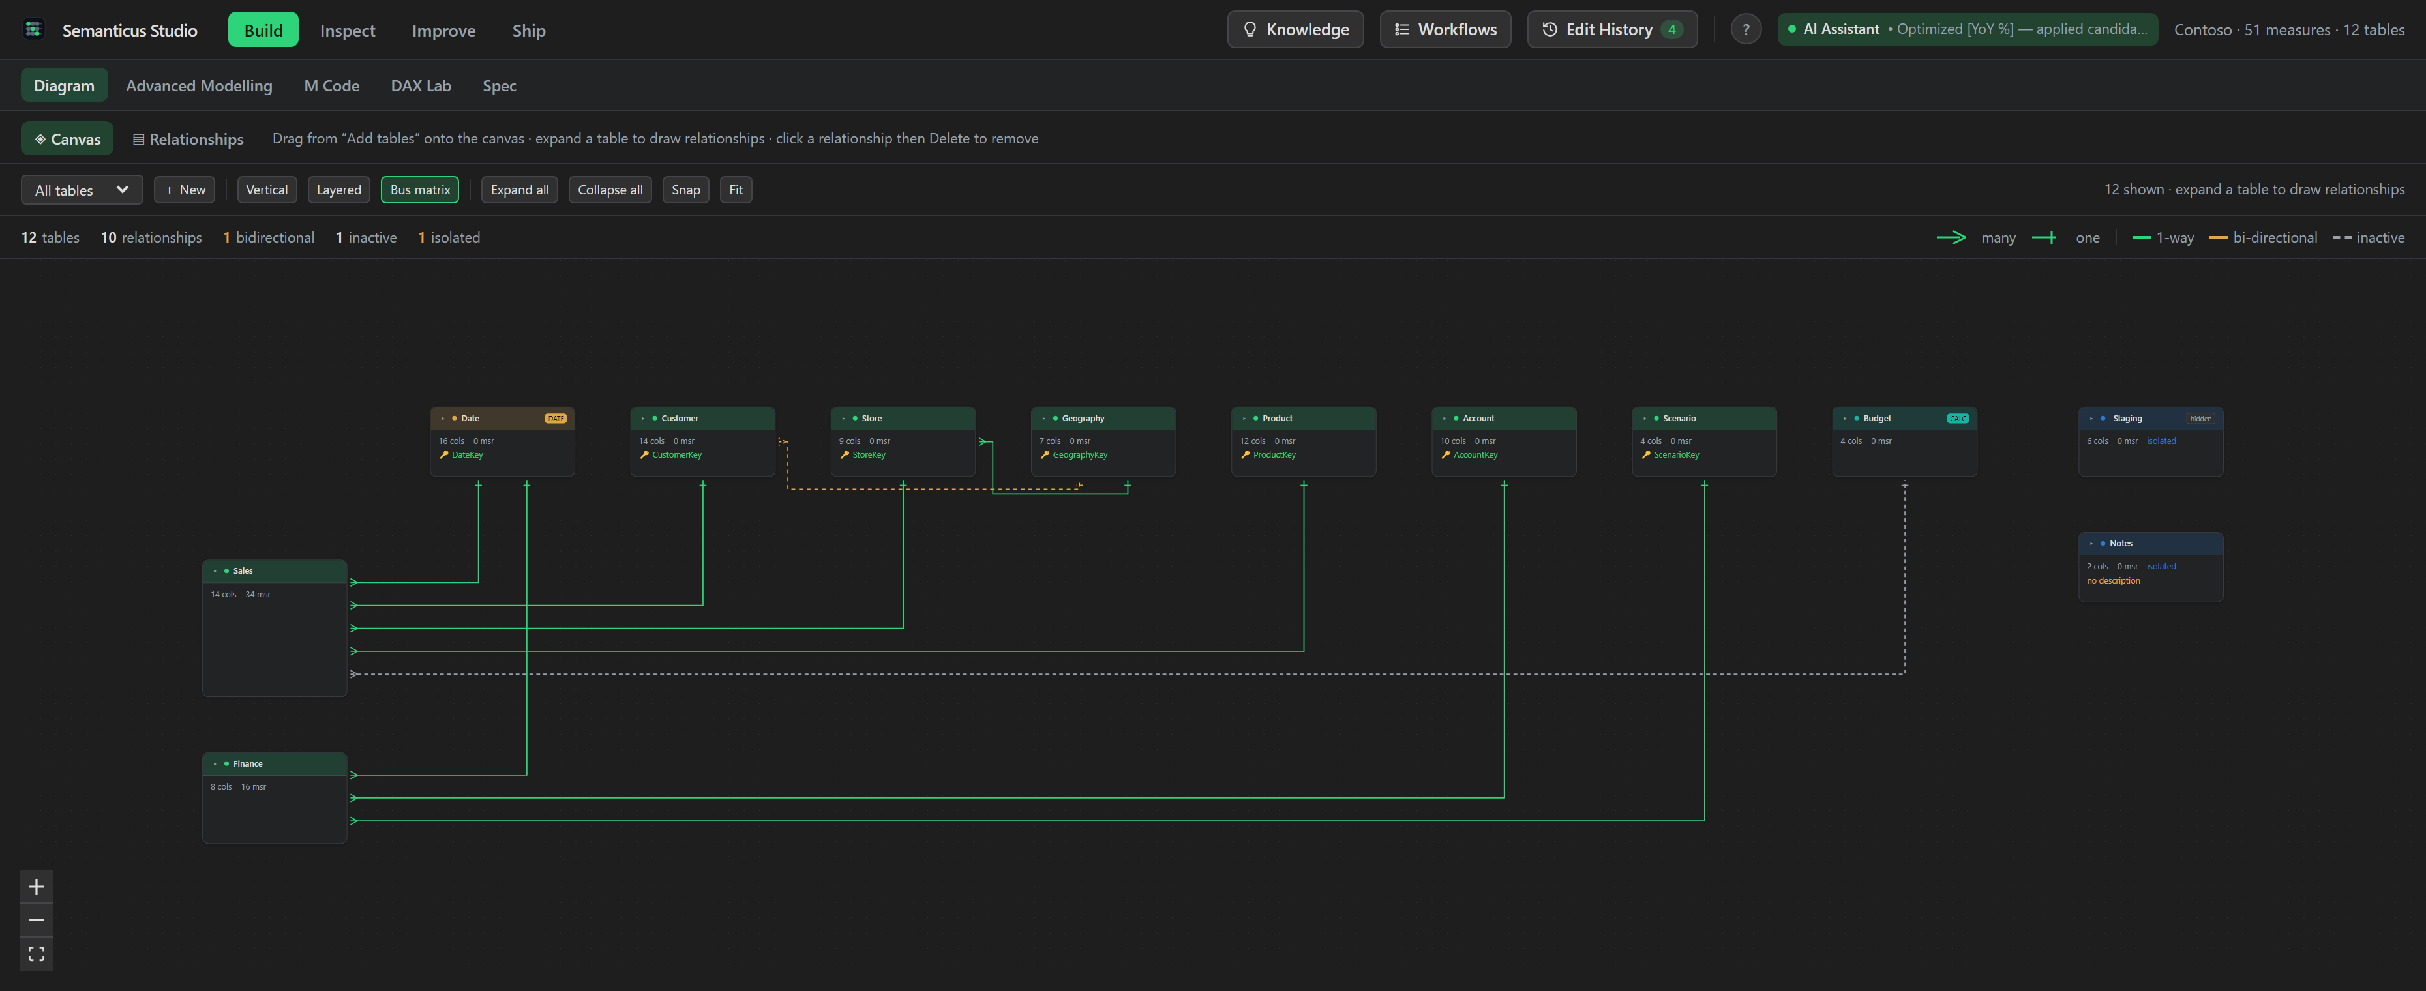
Task: Click the Expand all button
Action: [519, 189]
